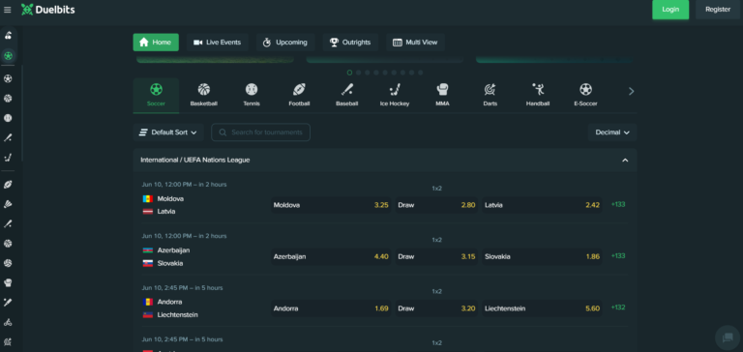Select the Soccer category
This screenshot has width=743, height=352.
point(156,95)
